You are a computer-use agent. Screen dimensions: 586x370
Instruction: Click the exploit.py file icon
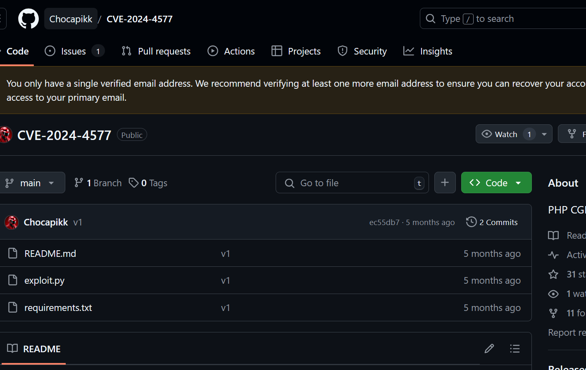point(13,280)
